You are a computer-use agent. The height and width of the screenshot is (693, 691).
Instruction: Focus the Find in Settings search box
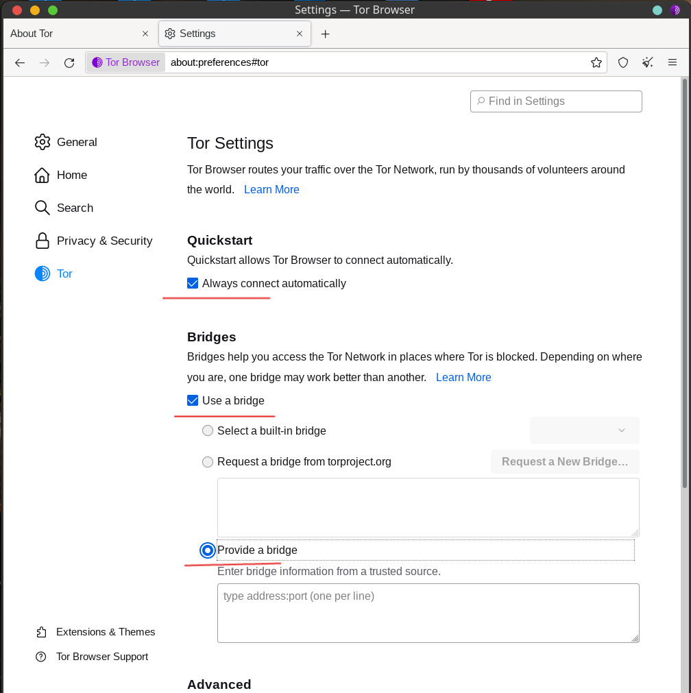point(556,101)
